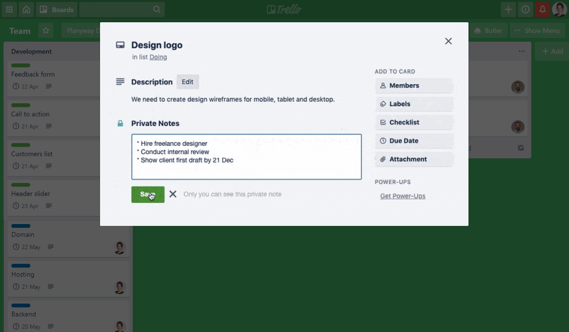Open Labels picker for the card
This screenshot has width=569, height=332.
click(x=414, y=104)
